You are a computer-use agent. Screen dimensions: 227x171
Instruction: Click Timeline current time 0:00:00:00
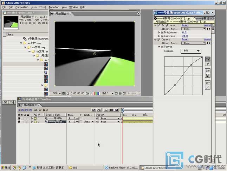pyautogui.click(x=25, y=110)
